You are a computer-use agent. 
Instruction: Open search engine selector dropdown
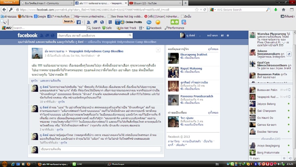213,10
